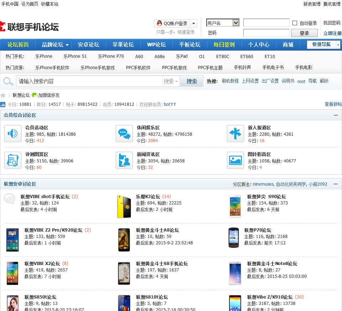Click the home breadcrumb icon

tap(3, 95)
